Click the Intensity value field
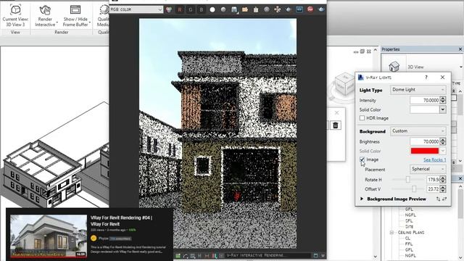The width and height of the screenshot is (464, 261). [425, 100]
